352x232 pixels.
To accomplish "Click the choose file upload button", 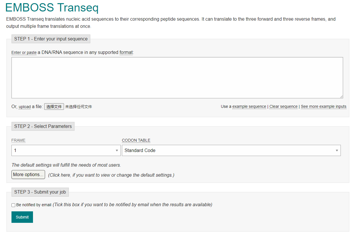I will tap(54, 107).
